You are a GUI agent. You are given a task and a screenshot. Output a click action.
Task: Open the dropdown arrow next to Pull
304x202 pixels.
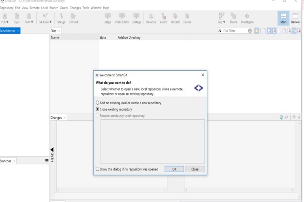coord(7,22)
